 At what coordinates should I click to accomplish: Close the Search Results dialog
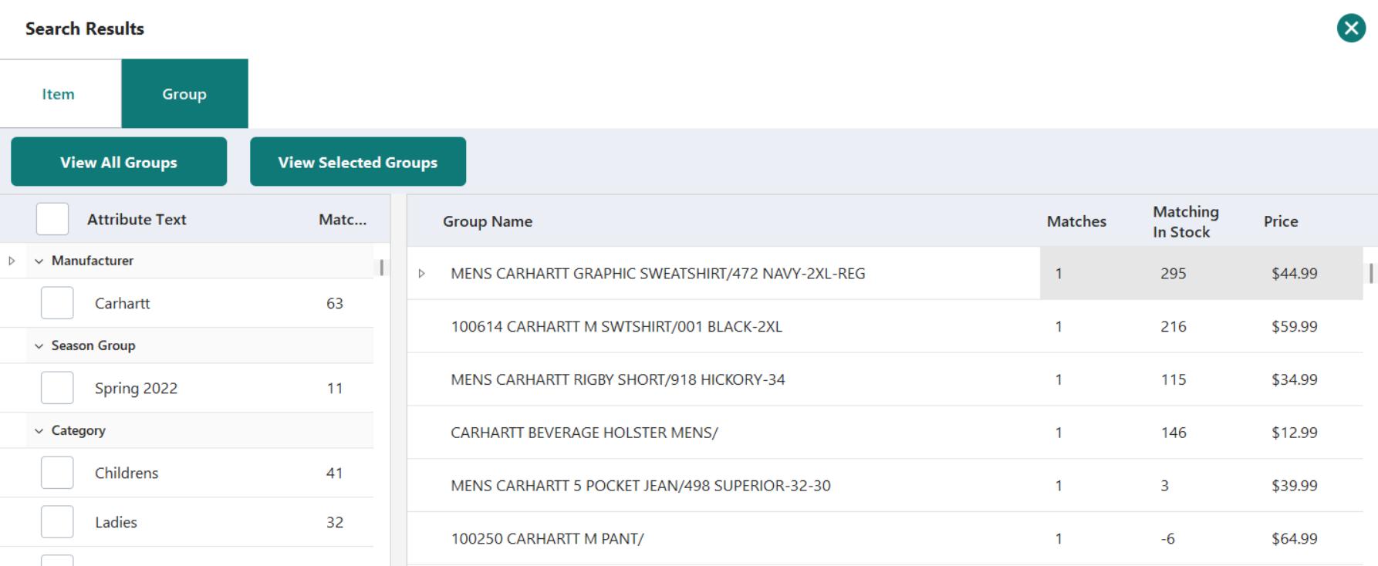coord(1351,29)
